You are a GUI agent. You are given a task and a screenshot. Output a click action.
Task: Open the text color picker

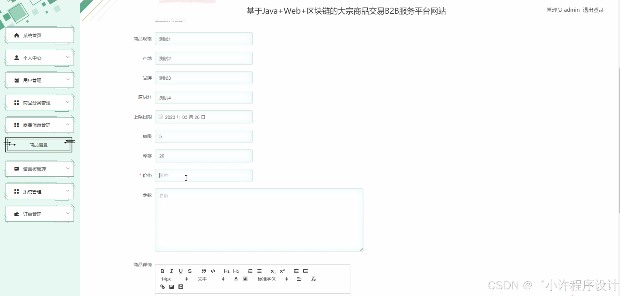(236, 279)
